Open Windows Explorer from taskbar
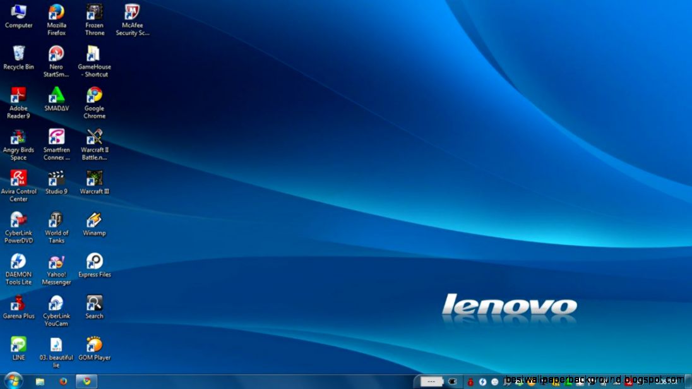This screenshot has height=389, width=692. (x=40, y=381)
